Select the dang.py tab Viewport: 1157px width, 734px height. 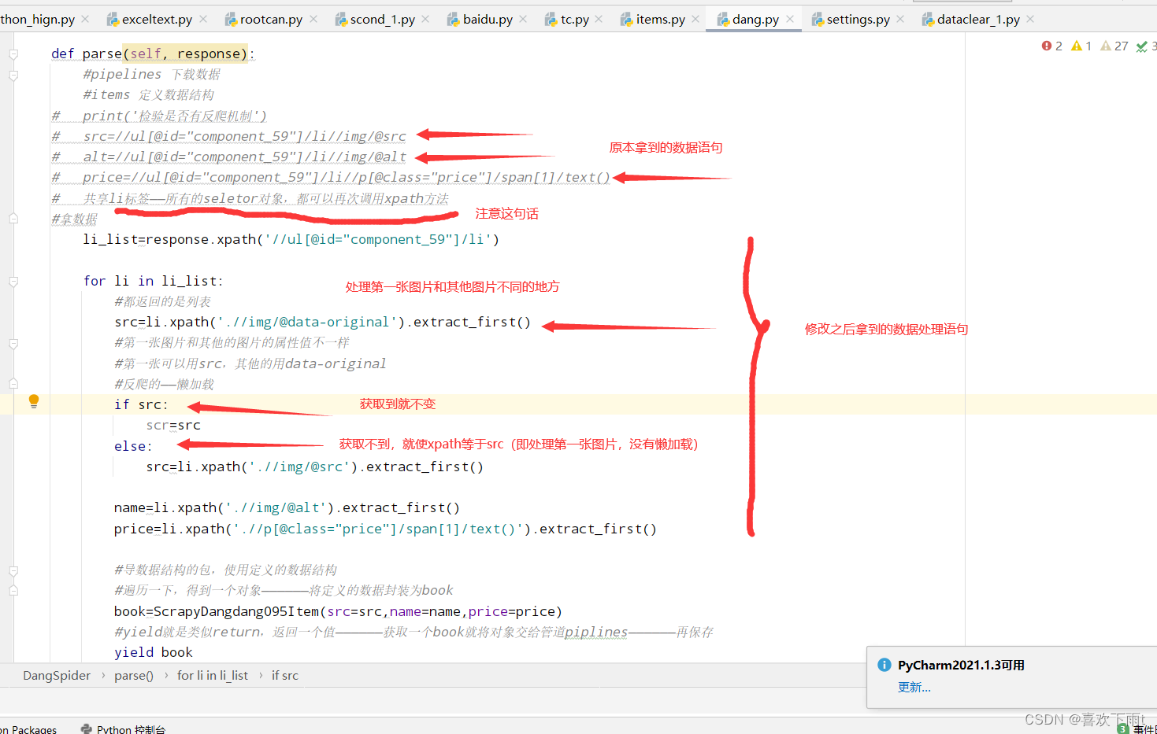[x=755, y=19]
